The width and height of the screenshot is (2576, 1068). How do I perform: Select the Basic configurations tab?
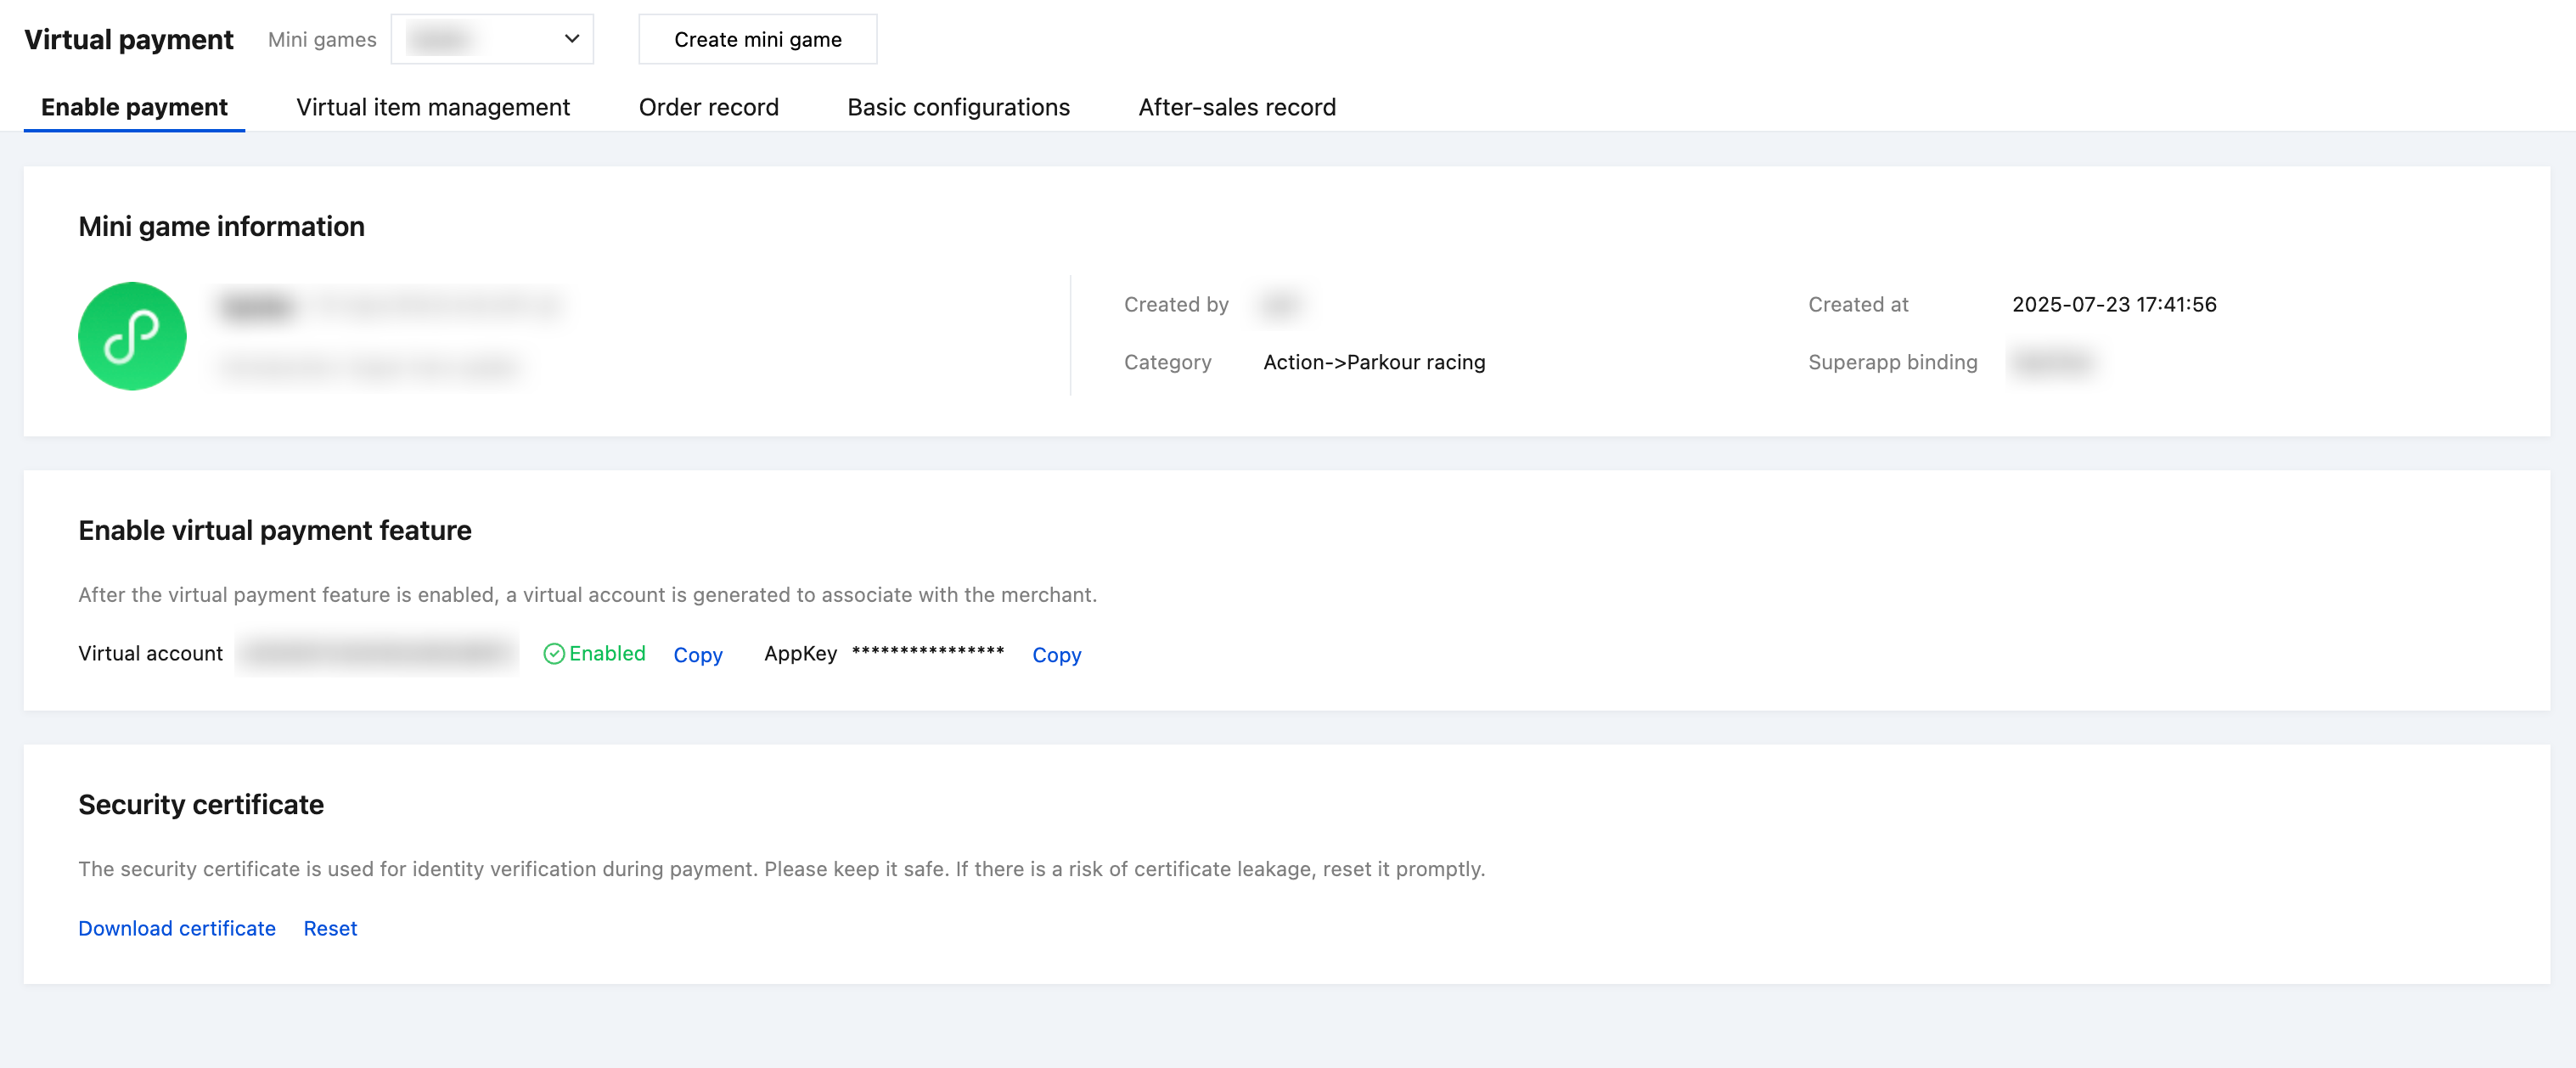[958, 107]
